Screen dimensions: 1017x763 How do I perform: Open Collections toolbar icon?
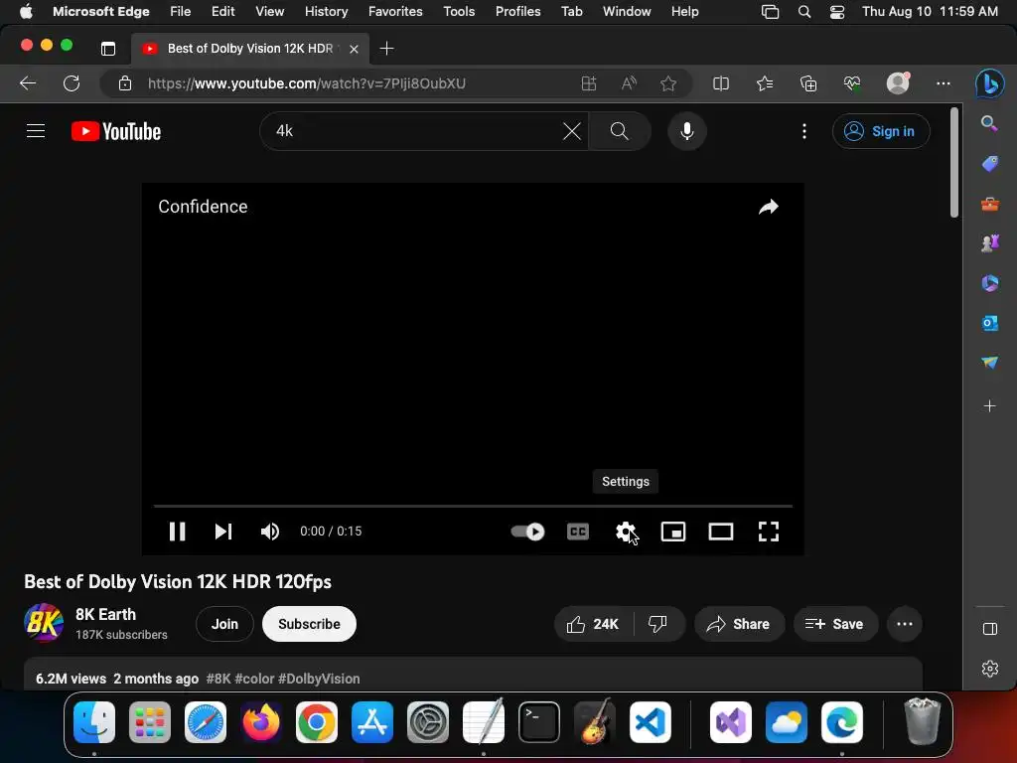pos(808,83)
